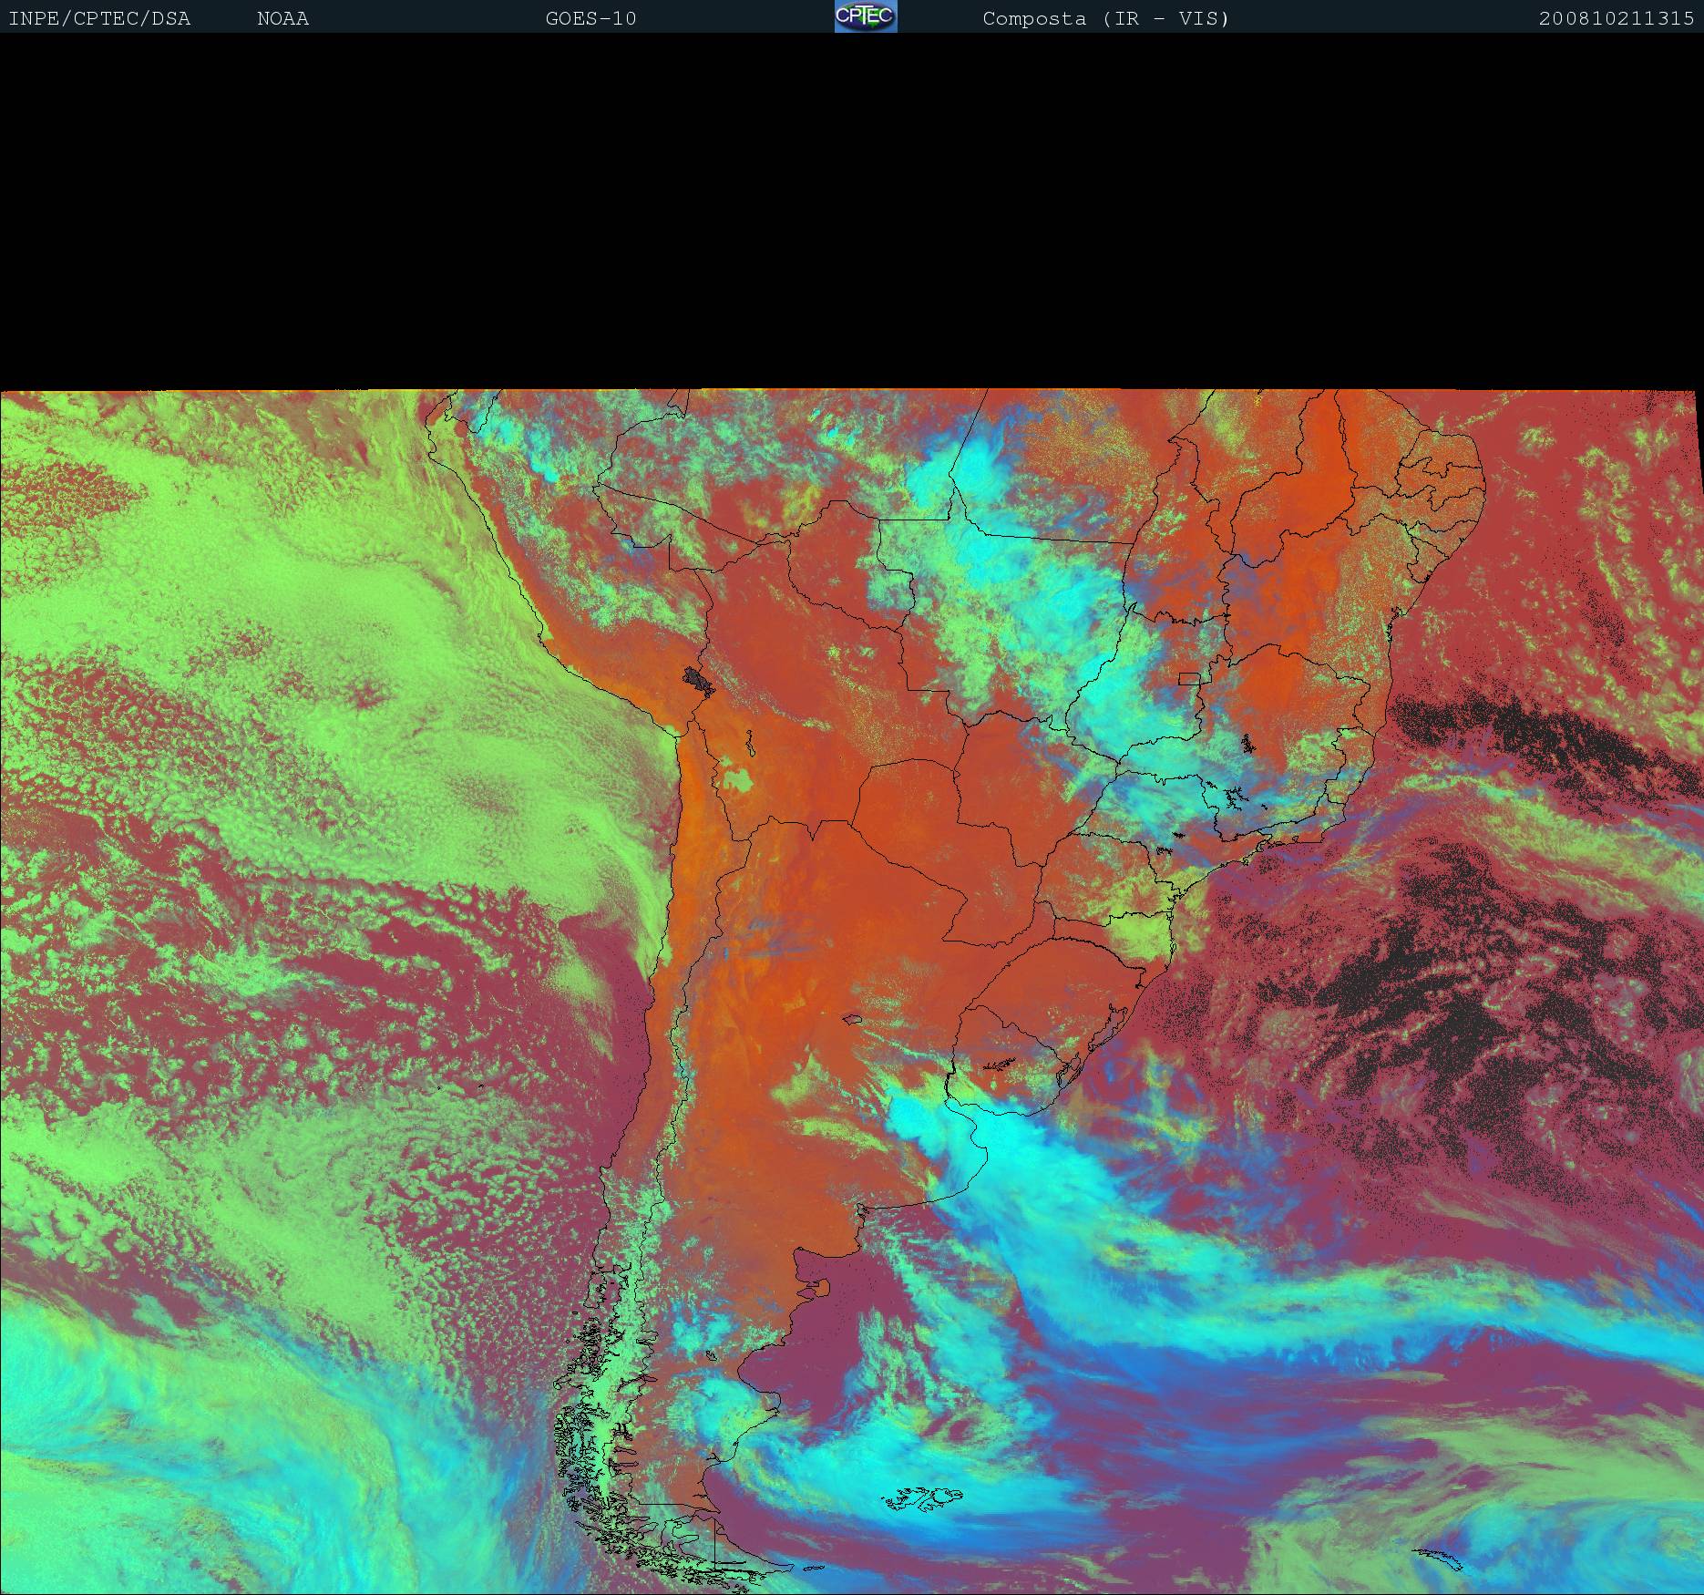
Task: Click the Mar Chiquita lake outline in Argentina
Action: click(853, 1020)
